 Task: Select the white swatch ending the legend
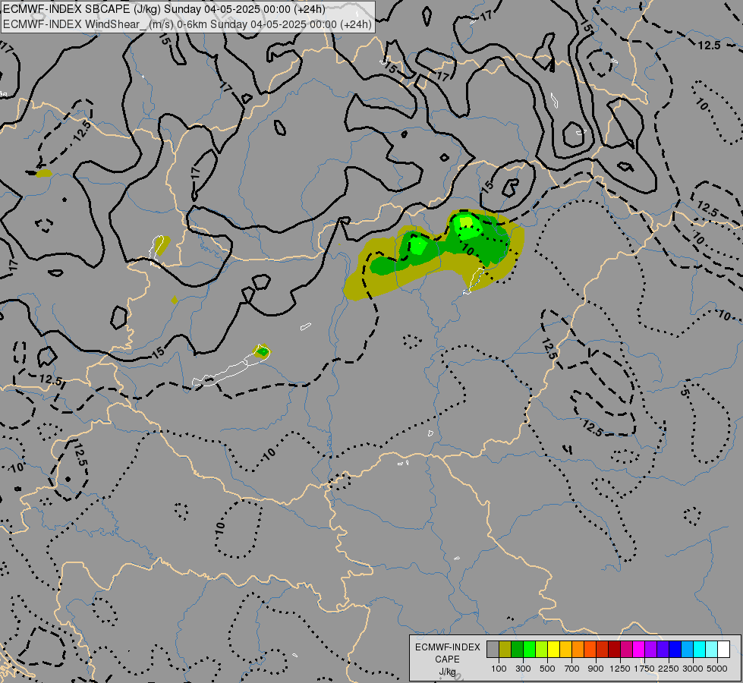coord(723,650)
